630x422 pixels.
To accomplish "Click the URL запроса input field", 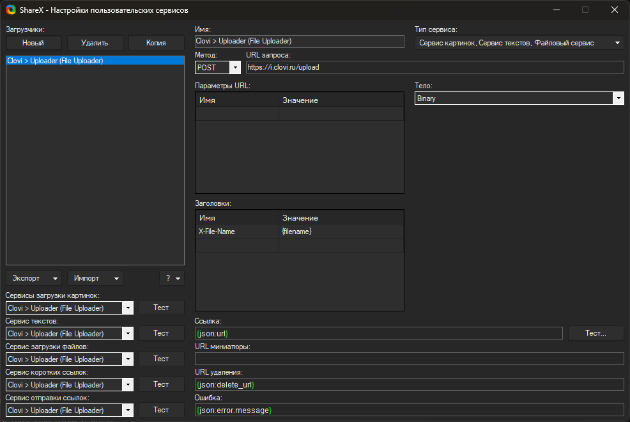I will tap(434, 68).
